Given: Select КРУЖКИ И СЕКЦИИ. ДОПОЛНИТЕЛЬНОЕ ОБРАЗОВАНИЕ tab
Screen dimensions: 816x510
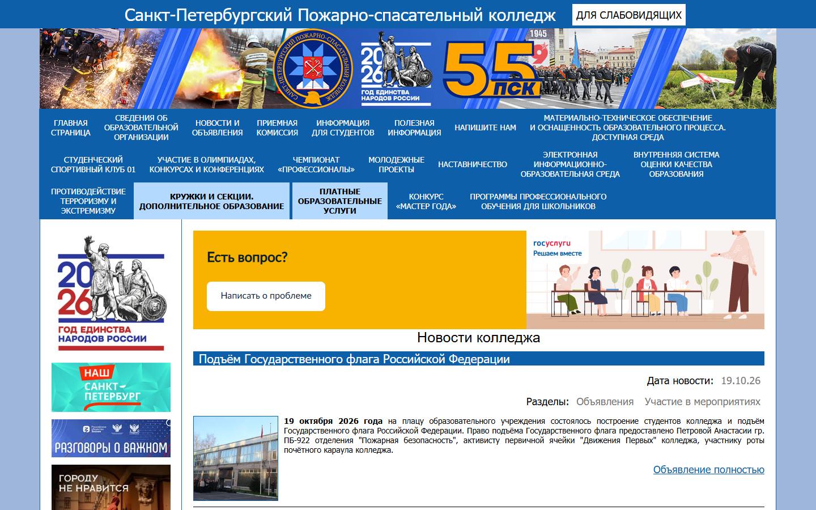Looking at the screenshot, I should (211, 201).
